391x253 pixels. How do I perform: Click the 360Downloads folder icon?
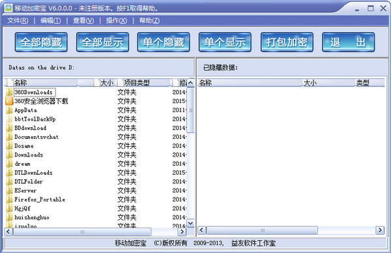pos(9,92)
